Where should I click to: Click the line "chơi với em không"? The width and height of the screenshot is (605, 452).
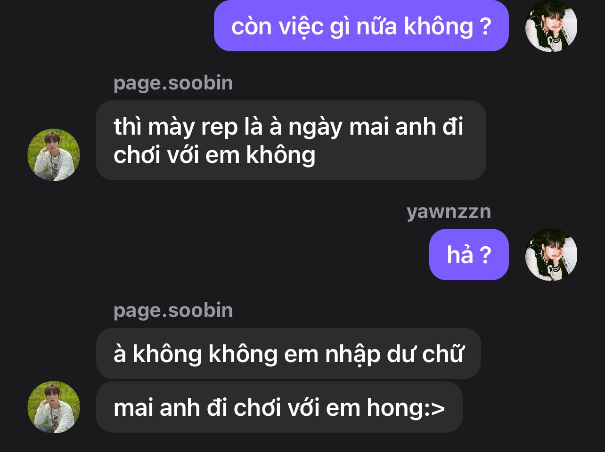coord(214,155)
